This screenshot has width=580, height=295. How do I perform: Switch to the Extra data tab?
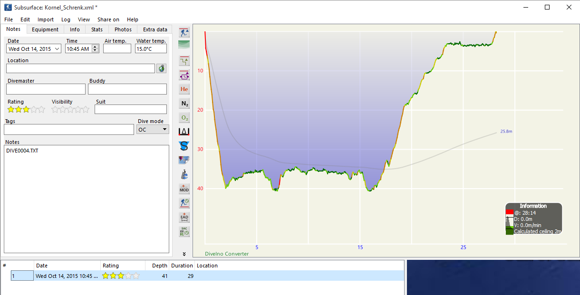(x=155, y=29)
